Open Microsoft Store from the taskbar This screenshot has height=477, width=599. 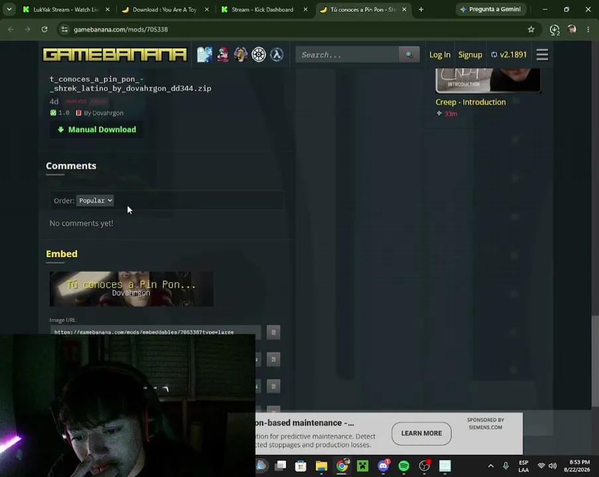(x=300, y=466)
